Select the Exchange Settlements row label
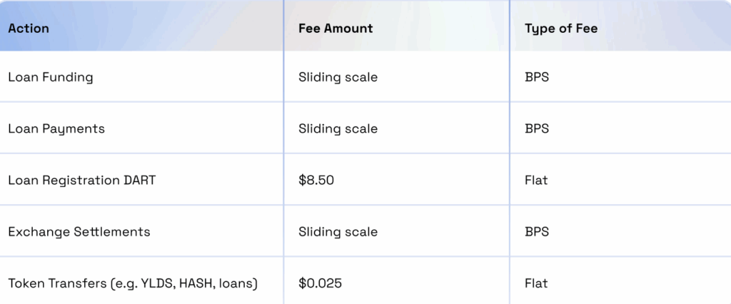 (x=79, y=232)
